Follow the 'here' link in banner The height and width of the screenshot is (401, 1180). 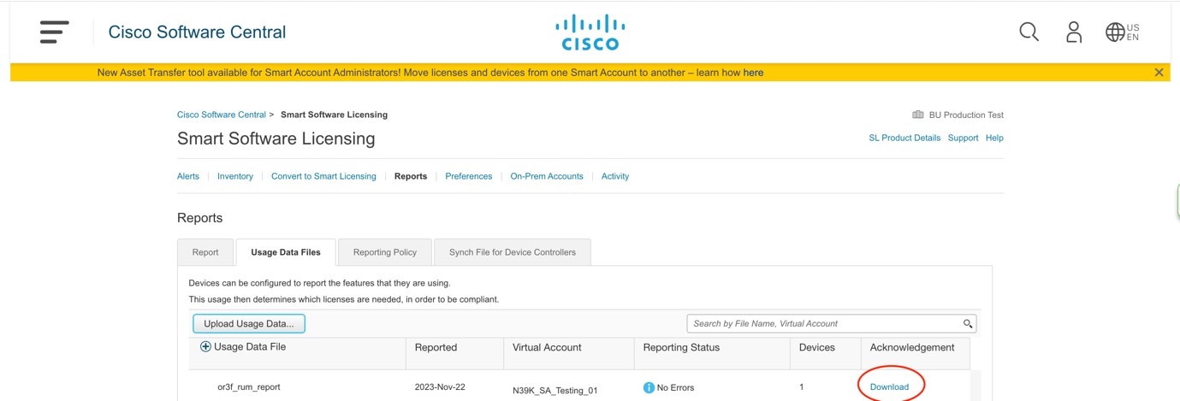click(753, 73)
